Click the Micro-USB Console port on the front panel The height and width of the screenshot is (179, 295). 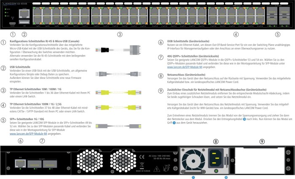[x=12, y=24]
